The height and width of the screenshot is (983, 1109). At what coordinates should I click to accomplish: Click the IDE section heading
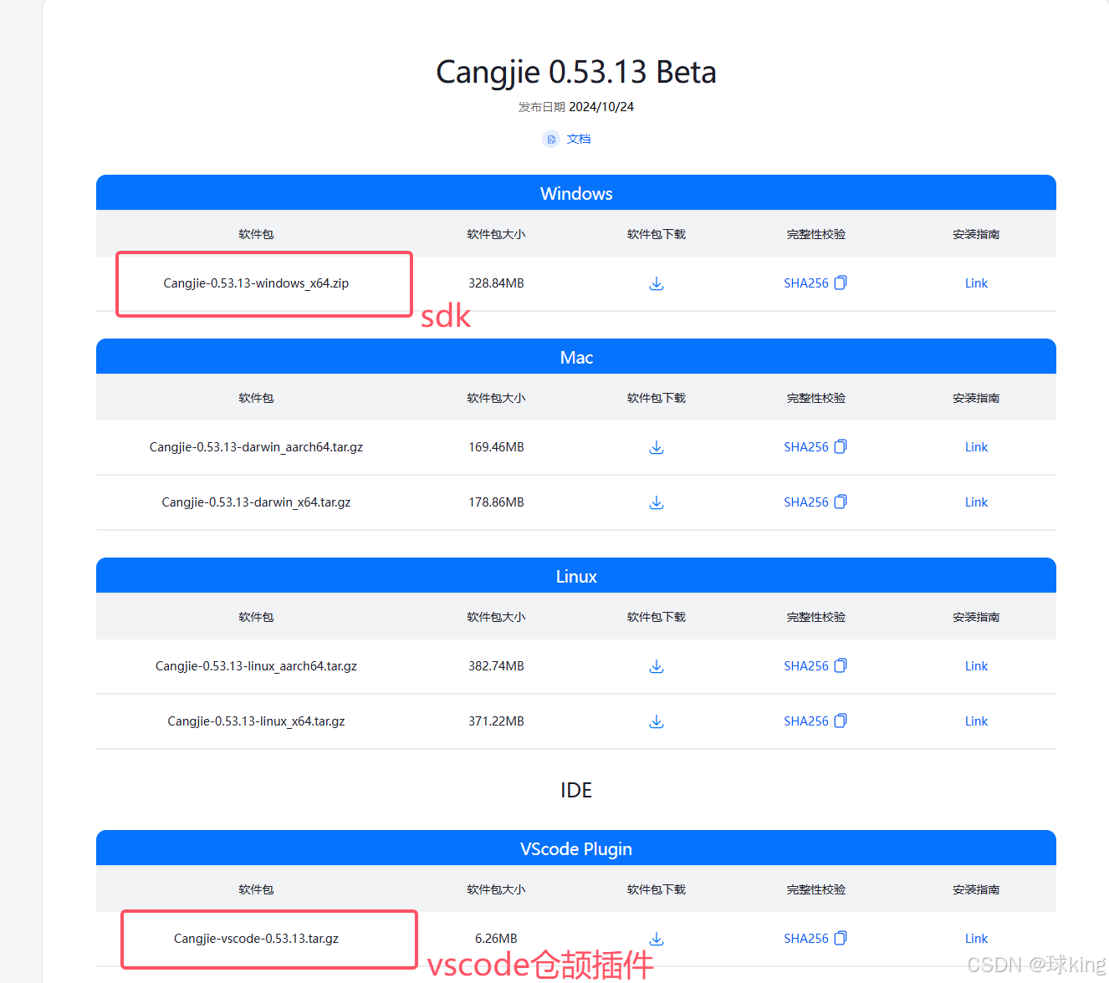point(576,790)
